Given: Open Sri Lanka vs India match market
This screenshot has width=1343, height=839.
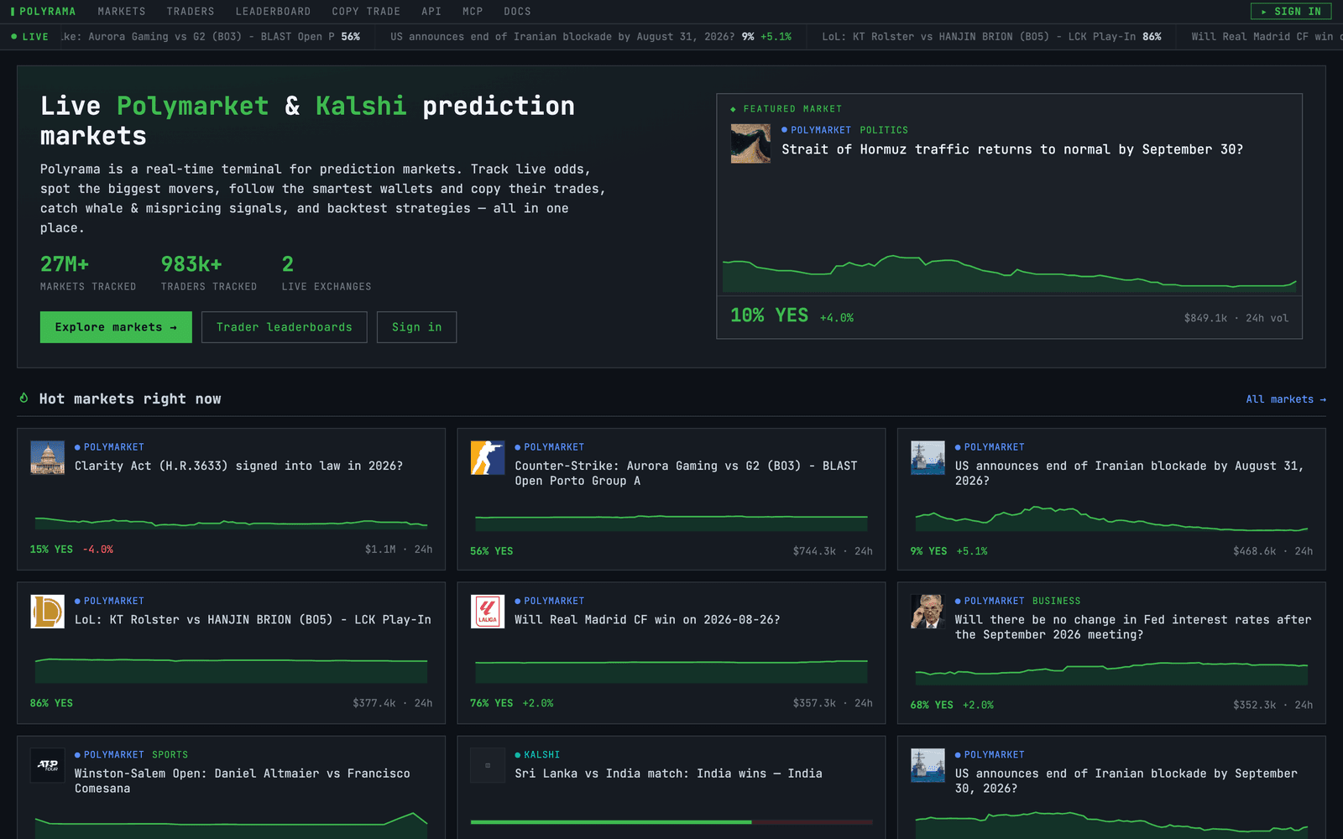Looking at the screenshot, I should pyautogui.click(x=668, y=774).
